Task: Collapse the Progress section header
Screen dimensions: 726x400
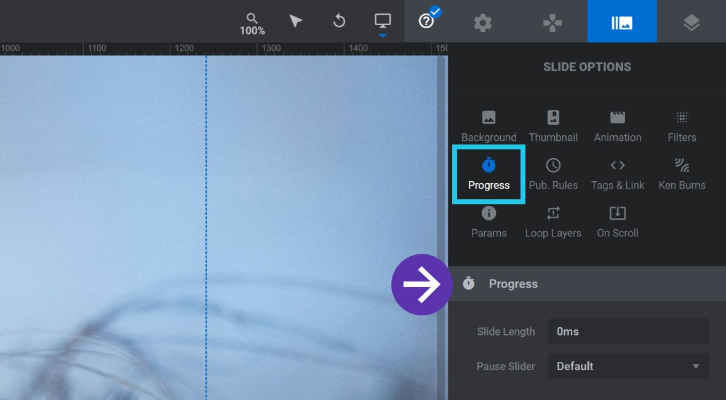Action: 586,283
